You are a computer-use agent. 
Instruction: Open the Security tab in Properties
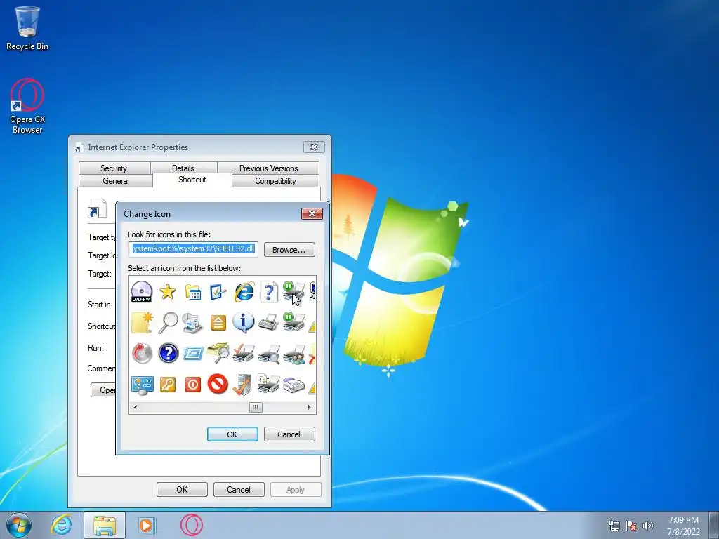tap(114, 168)
